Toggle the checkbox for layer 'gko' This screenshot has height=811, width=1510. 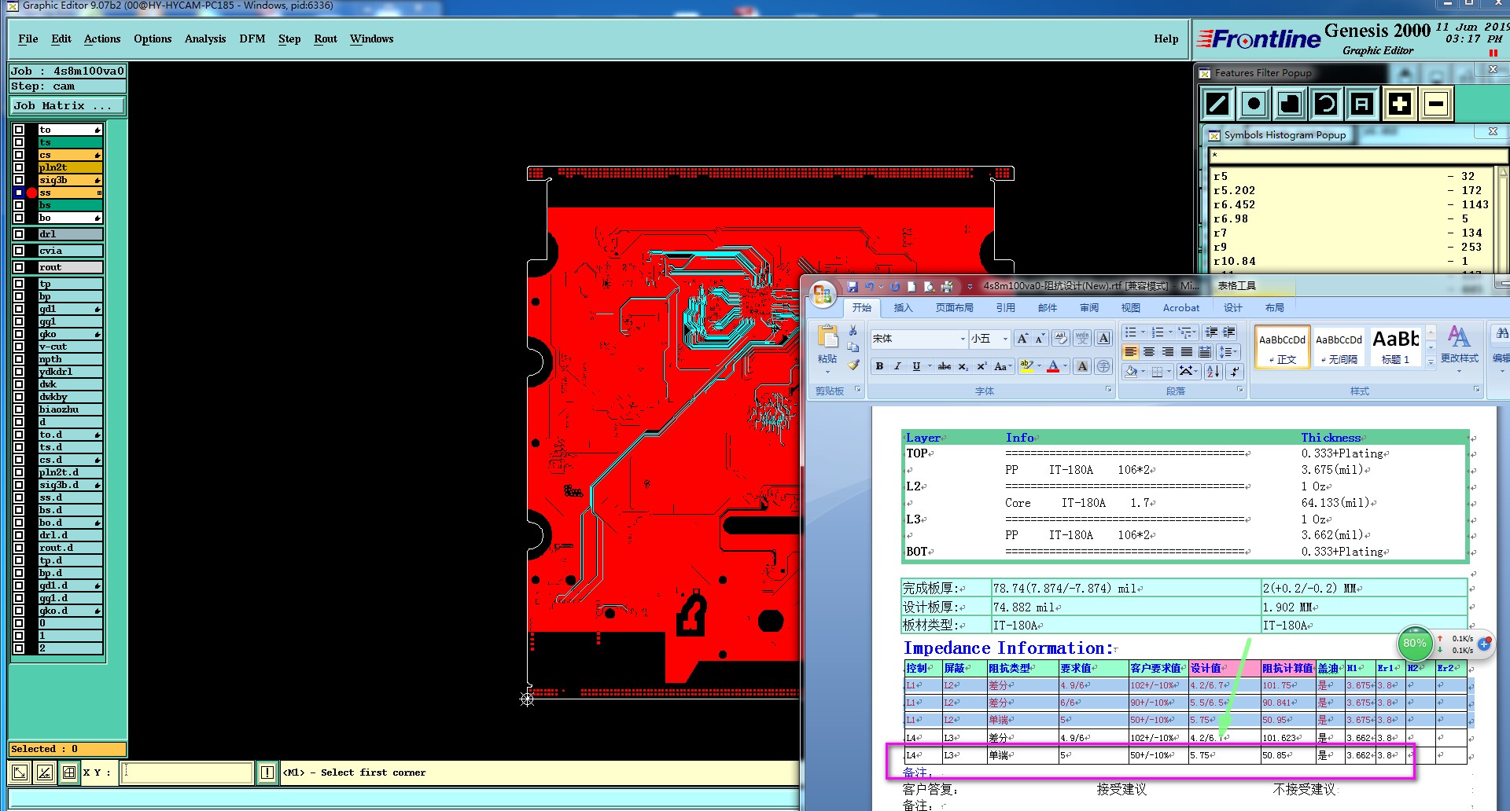pyautogui.click(x=19, y=334)
